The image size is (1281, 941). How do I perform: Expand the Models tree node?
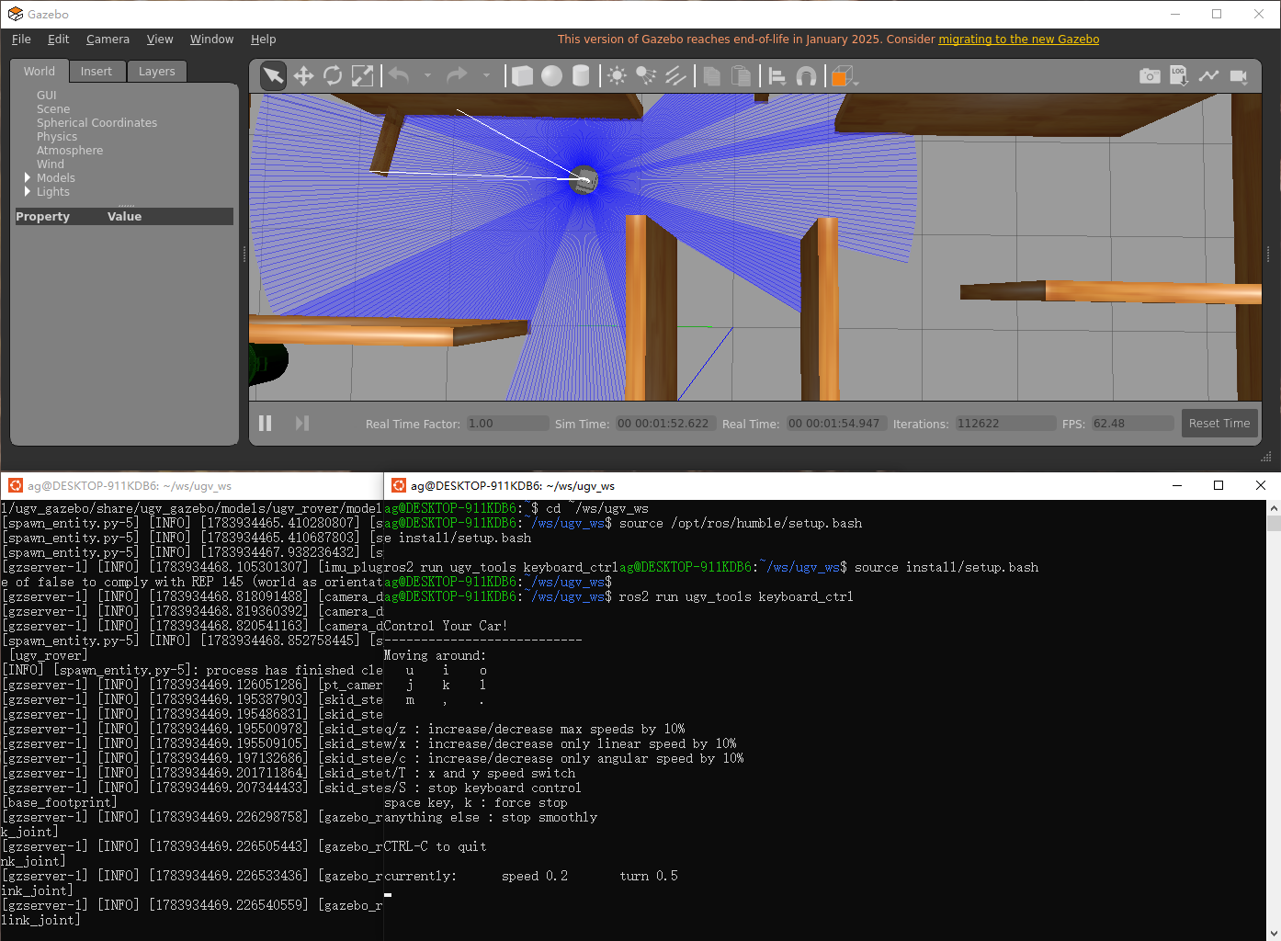(x=28, y=178)
